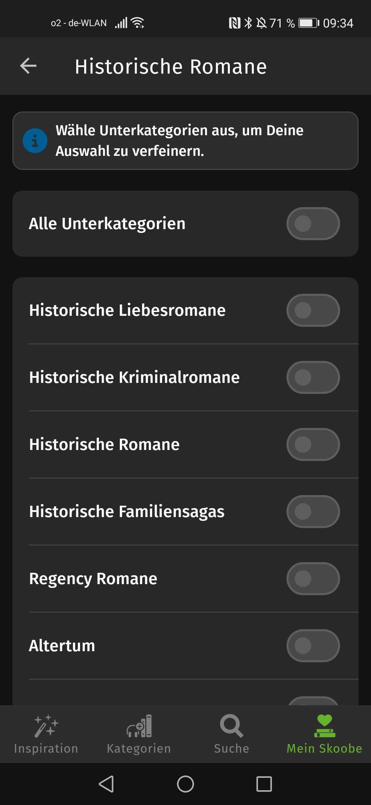Tap Android recent apps square icon
371x805 pixels.
(x=264, y=784)
